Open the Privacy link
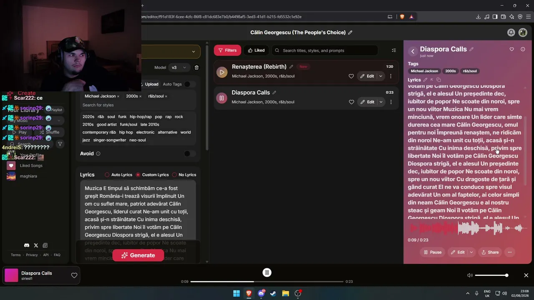This screenshot has height=300, width=534. point(32,255)
